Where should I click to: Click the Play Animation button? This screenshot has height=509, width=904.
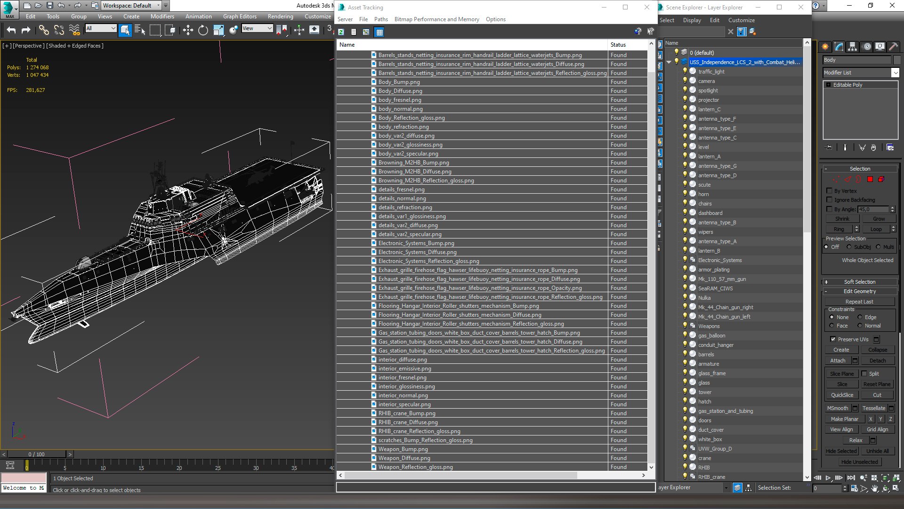(828, 478)
